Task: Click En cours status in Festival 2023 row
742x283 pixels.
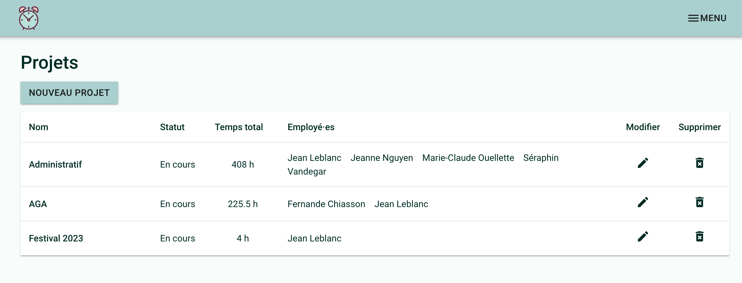Action: [x=177, y=238]
